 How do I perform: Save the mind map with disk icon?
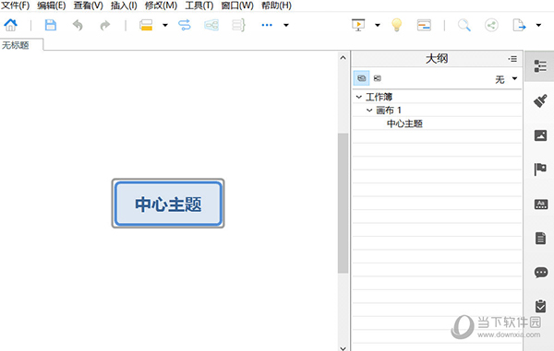[x=51, y=25]
